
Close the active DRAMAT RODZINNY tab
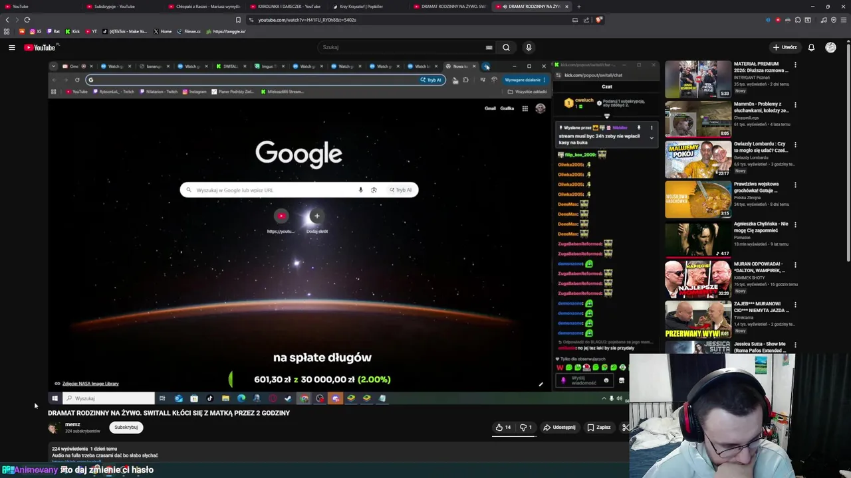(566, 7)
